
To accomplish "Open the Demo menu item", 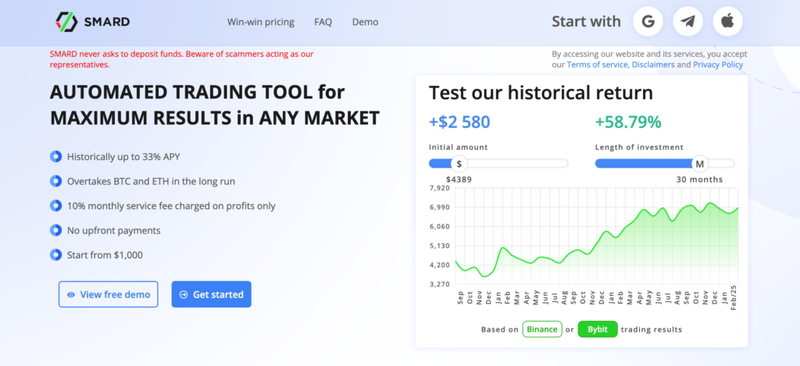I will [x=366, y=22].
